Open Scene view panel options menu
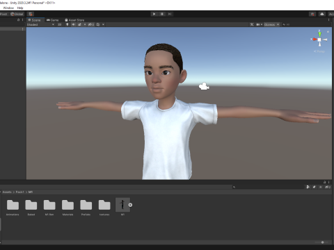 (x=328, y=20)
